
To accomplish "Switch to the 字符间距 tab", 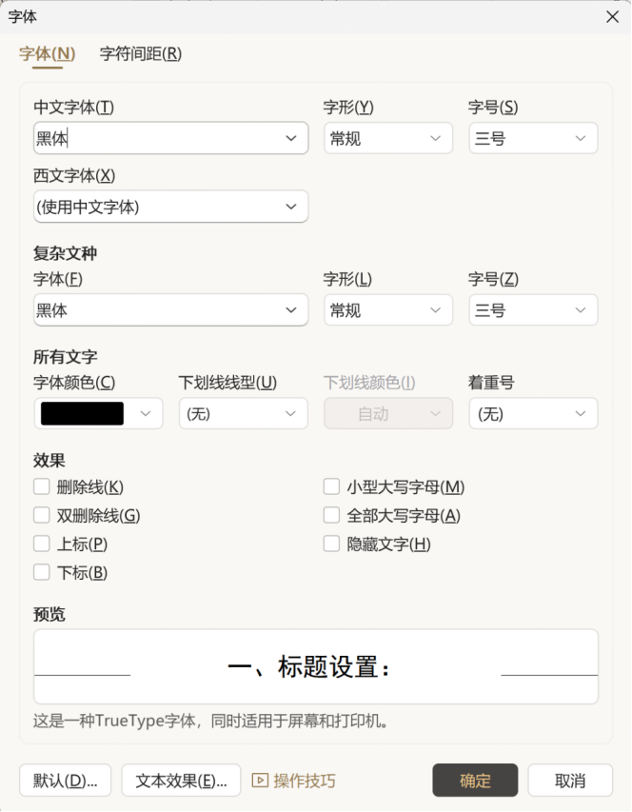I will (x=141, y=54).
